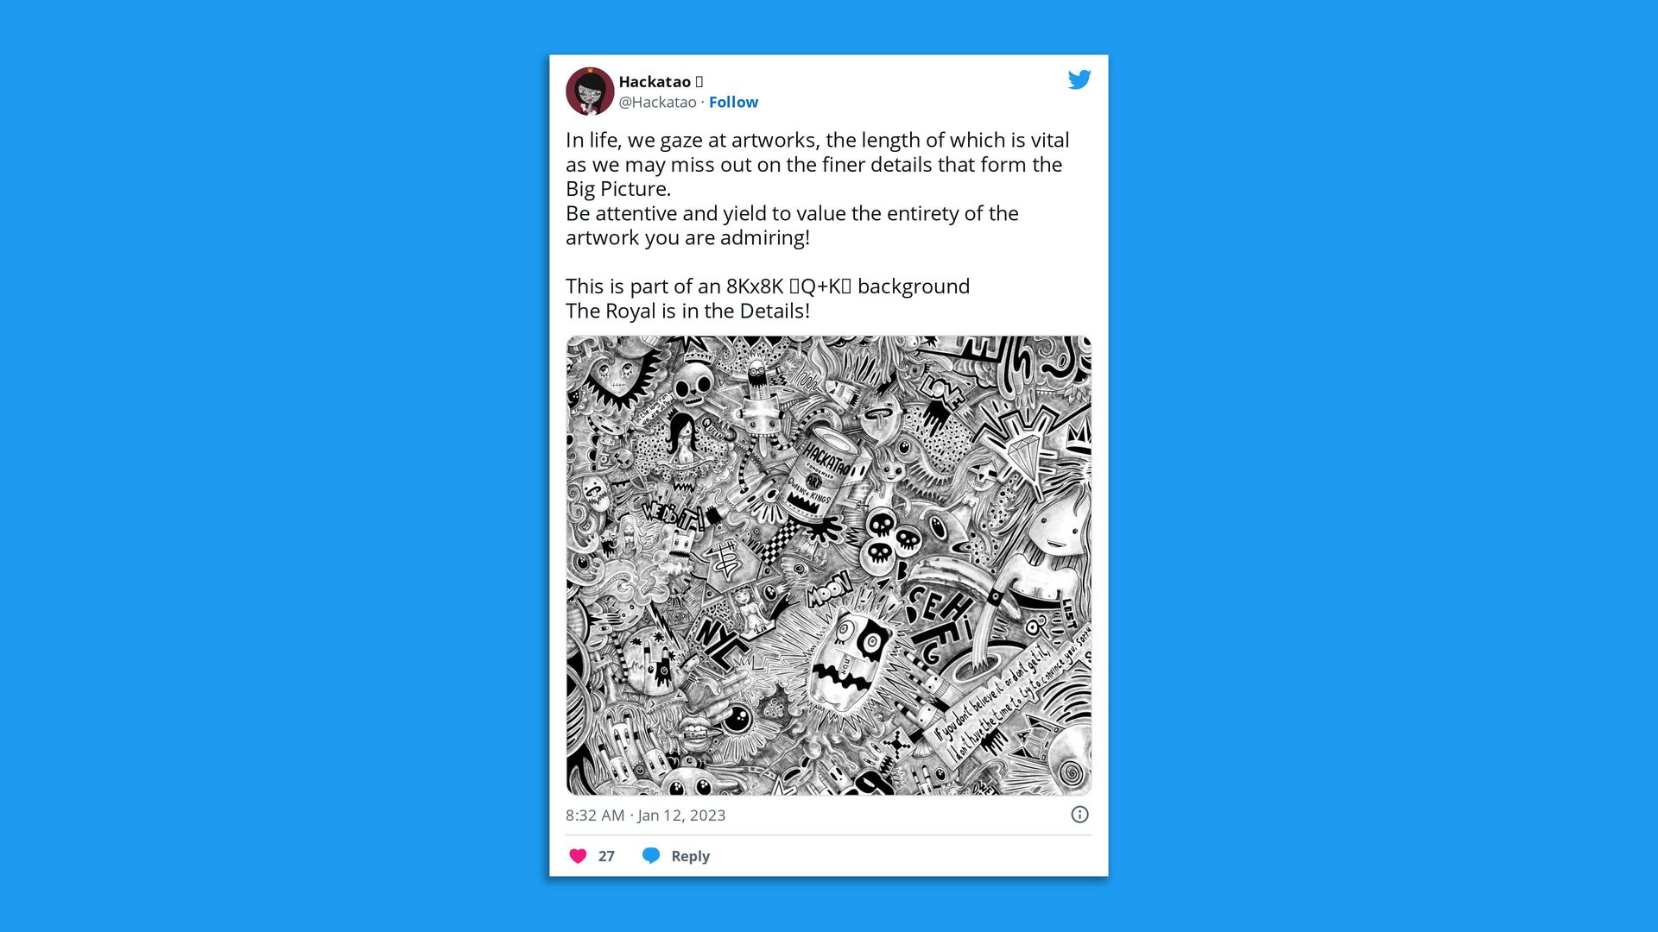Click the Reply text button
This screenshot has height=932, width=1658.
point(690,856)
